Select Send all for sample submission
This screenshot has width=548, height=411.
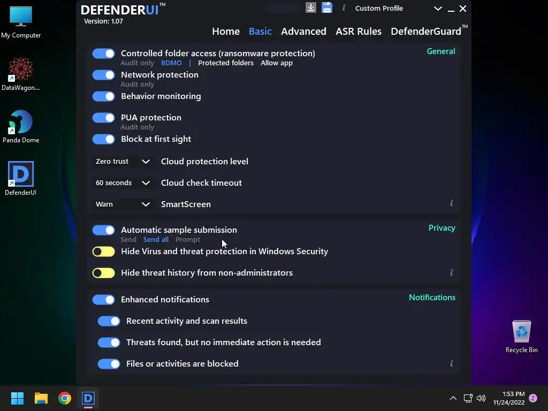click(156, 239)
